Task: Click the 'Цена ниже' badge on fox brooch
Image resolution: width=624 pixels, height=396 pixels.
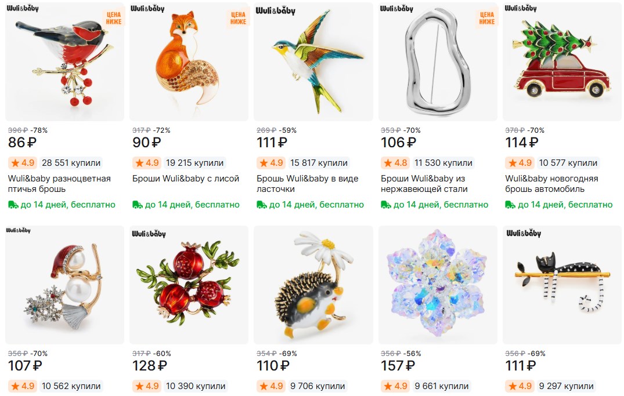Action: click(x=238, y=18)
